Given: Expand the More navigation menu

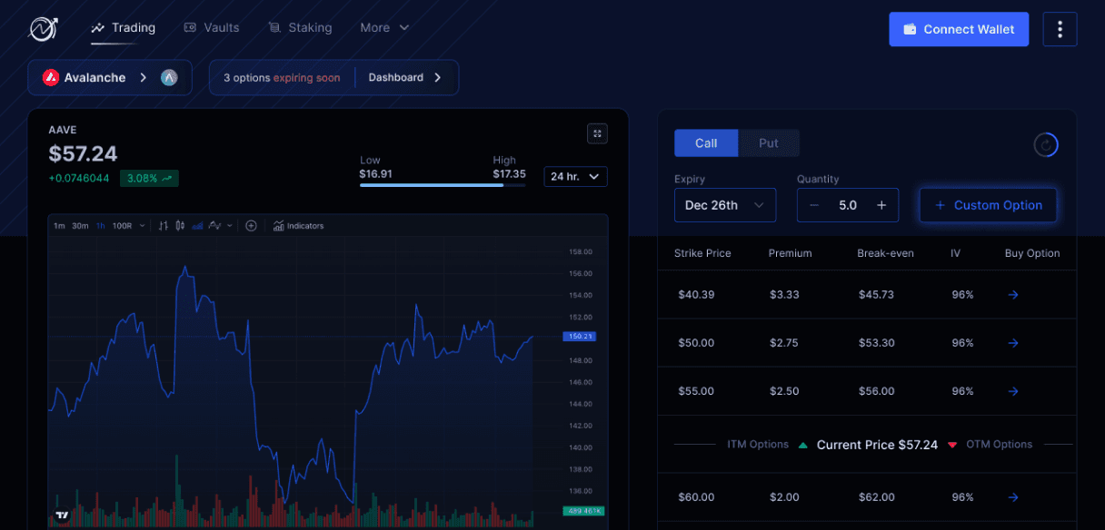Looking at the screenshot, I should pyautogui.click(x=384, y=28).
